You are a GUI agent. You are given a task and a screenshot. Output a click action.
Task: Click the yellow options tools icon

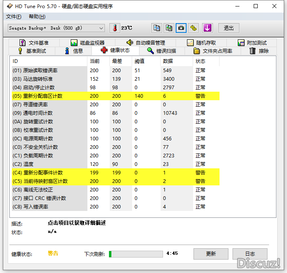194,28
